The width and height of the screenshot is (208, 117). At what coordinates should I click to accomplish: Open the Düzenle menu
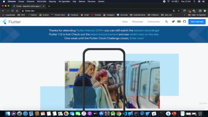(x=31, y=1)
